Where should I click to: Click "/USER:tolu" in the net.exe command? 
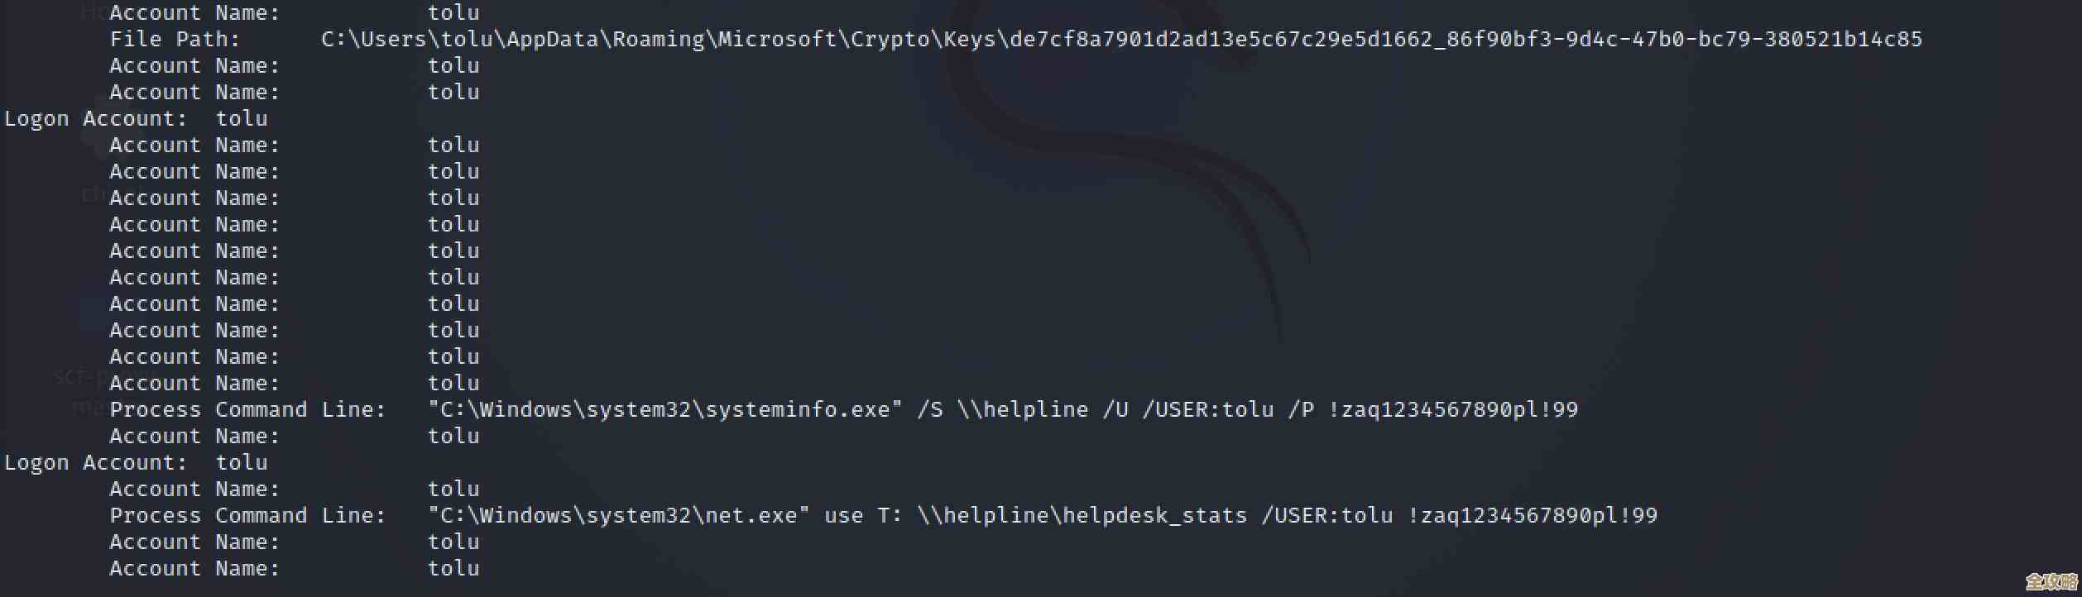[x=1327, y=515]
